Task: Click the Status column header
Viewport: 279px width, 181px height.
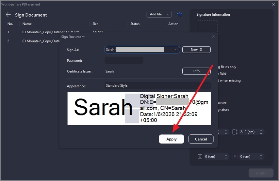Action: click(x=135, y=24)
